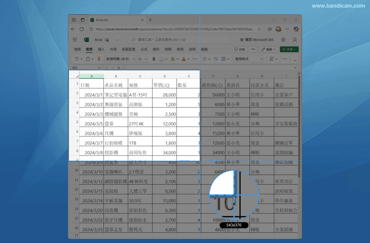Open the 通用格式 number format dropdown
Screen dimensions: 370x243
(x=248, y=59)
